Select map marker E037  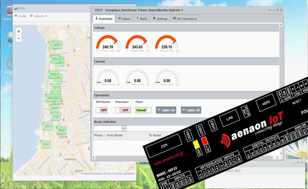coord(62,130)
